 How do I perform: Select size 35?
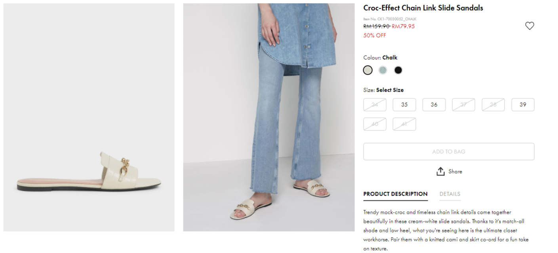coord(404,105)
